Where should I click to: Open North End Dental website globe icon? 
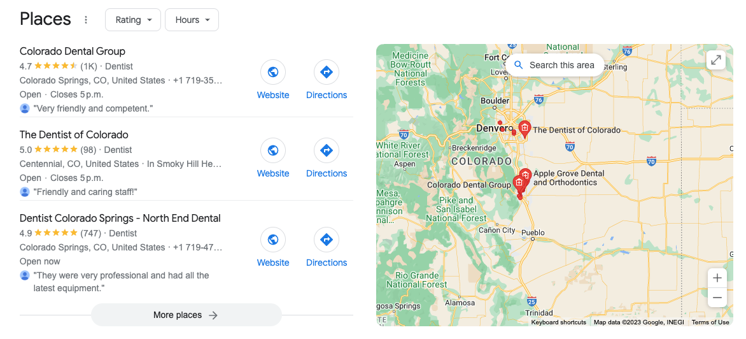pyautogui.click(x=273, y=240)
